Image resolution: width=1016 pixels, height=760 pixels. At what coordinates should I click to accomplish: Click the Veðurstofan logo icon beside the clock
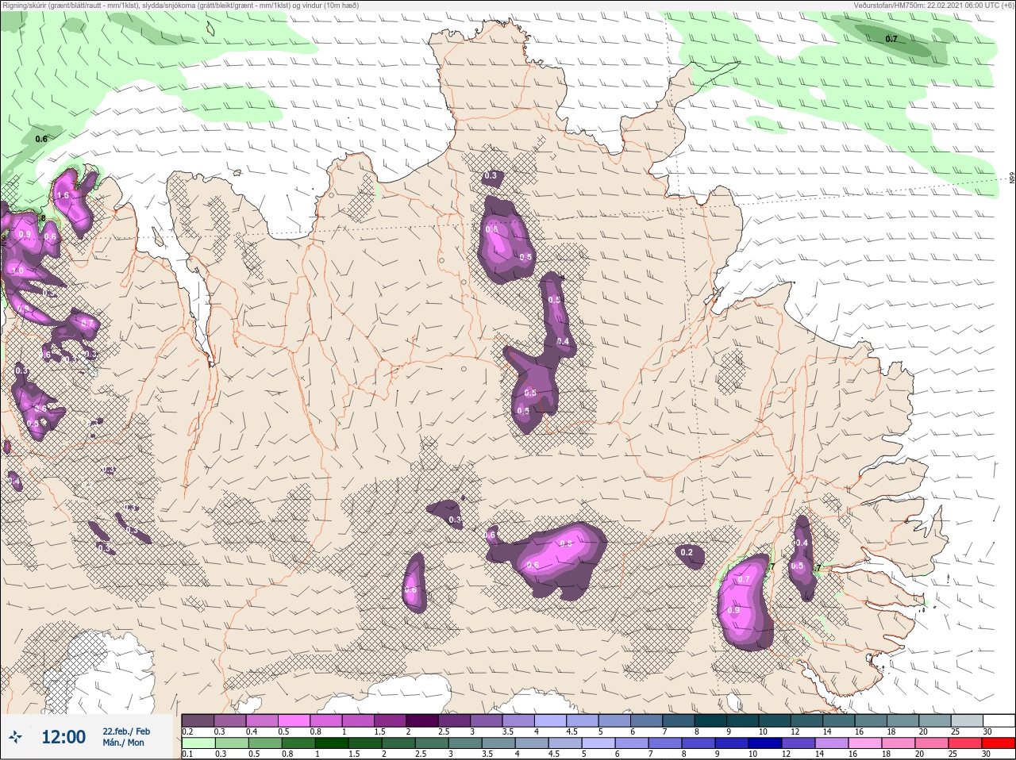[17, 737]
